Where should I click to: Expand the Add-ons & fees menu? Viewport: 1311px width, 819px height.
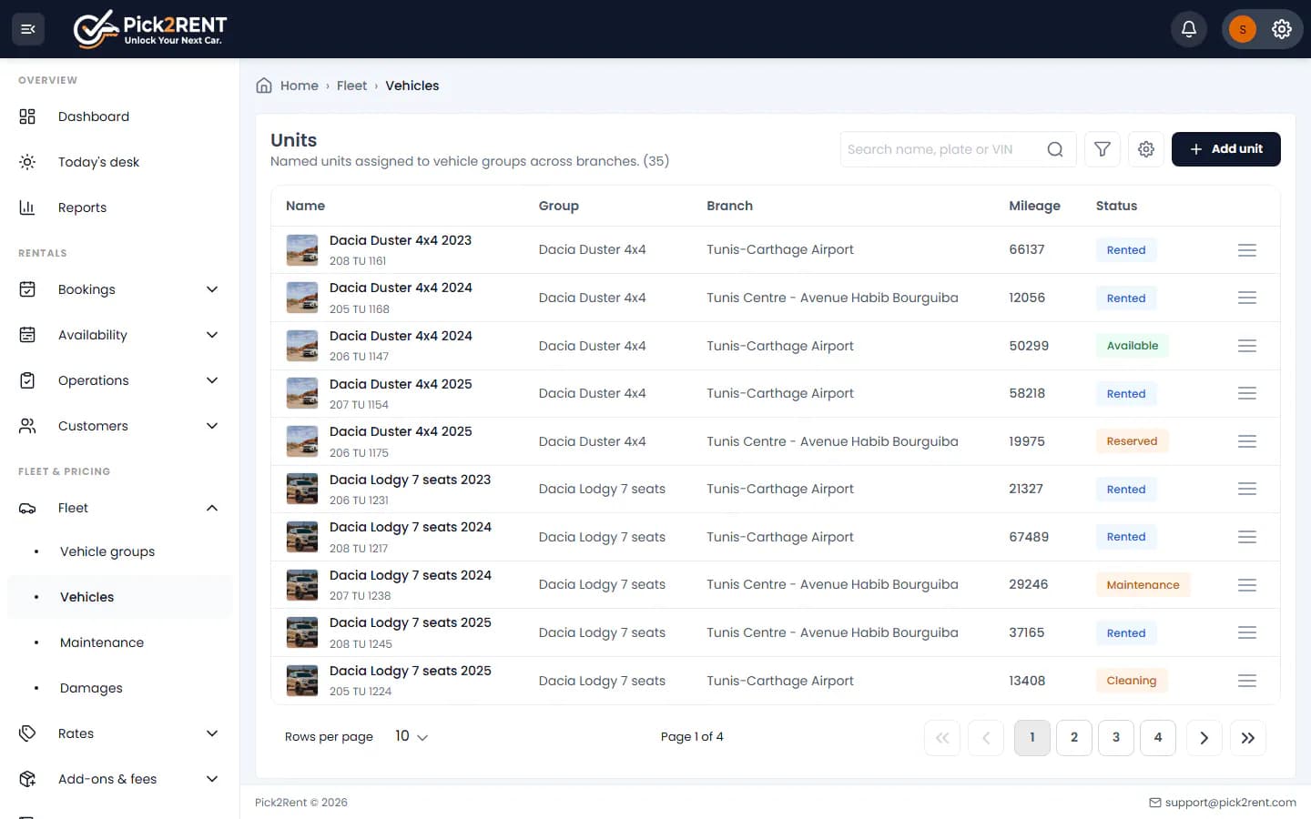click(119, 779)
